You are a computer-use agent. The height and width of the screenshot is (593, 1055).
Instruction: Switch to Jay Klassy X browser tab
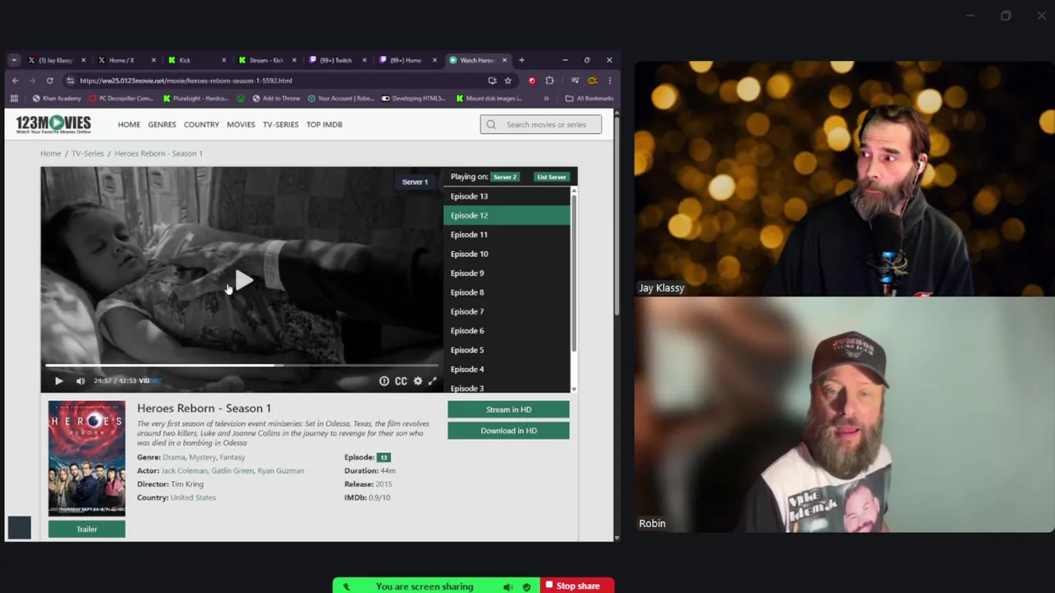click(55, 60)
